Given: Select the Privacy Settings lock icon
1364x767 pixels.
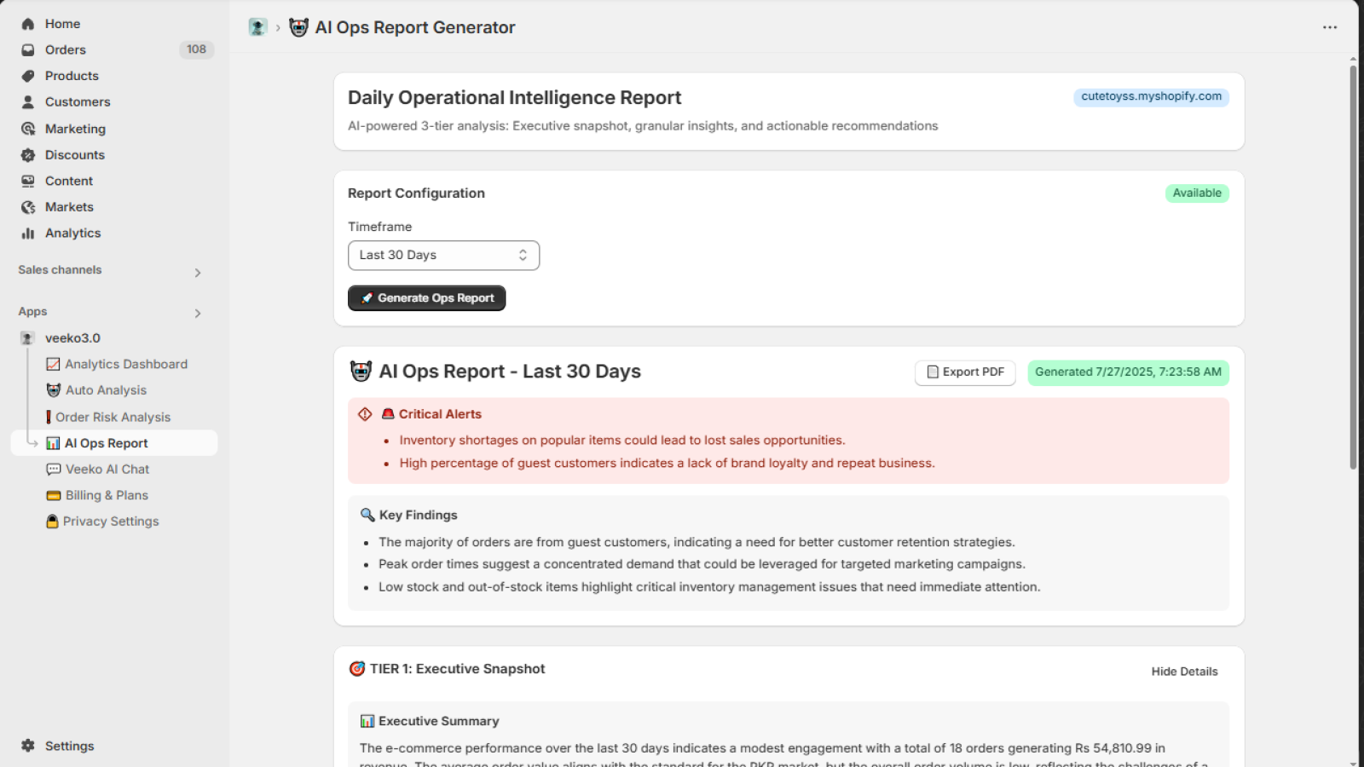Looking at the screenshot, I should pyautogui.click(x=54, y=521).
